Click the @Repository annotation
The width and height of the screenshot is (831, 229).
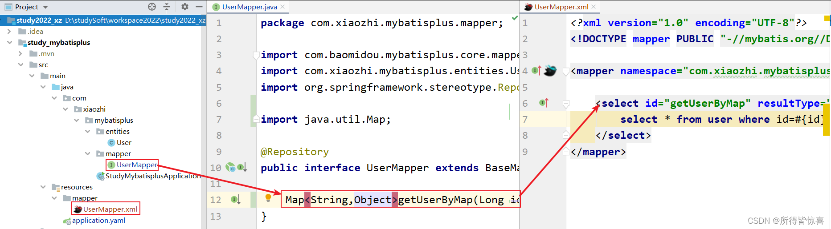[295, 152]
